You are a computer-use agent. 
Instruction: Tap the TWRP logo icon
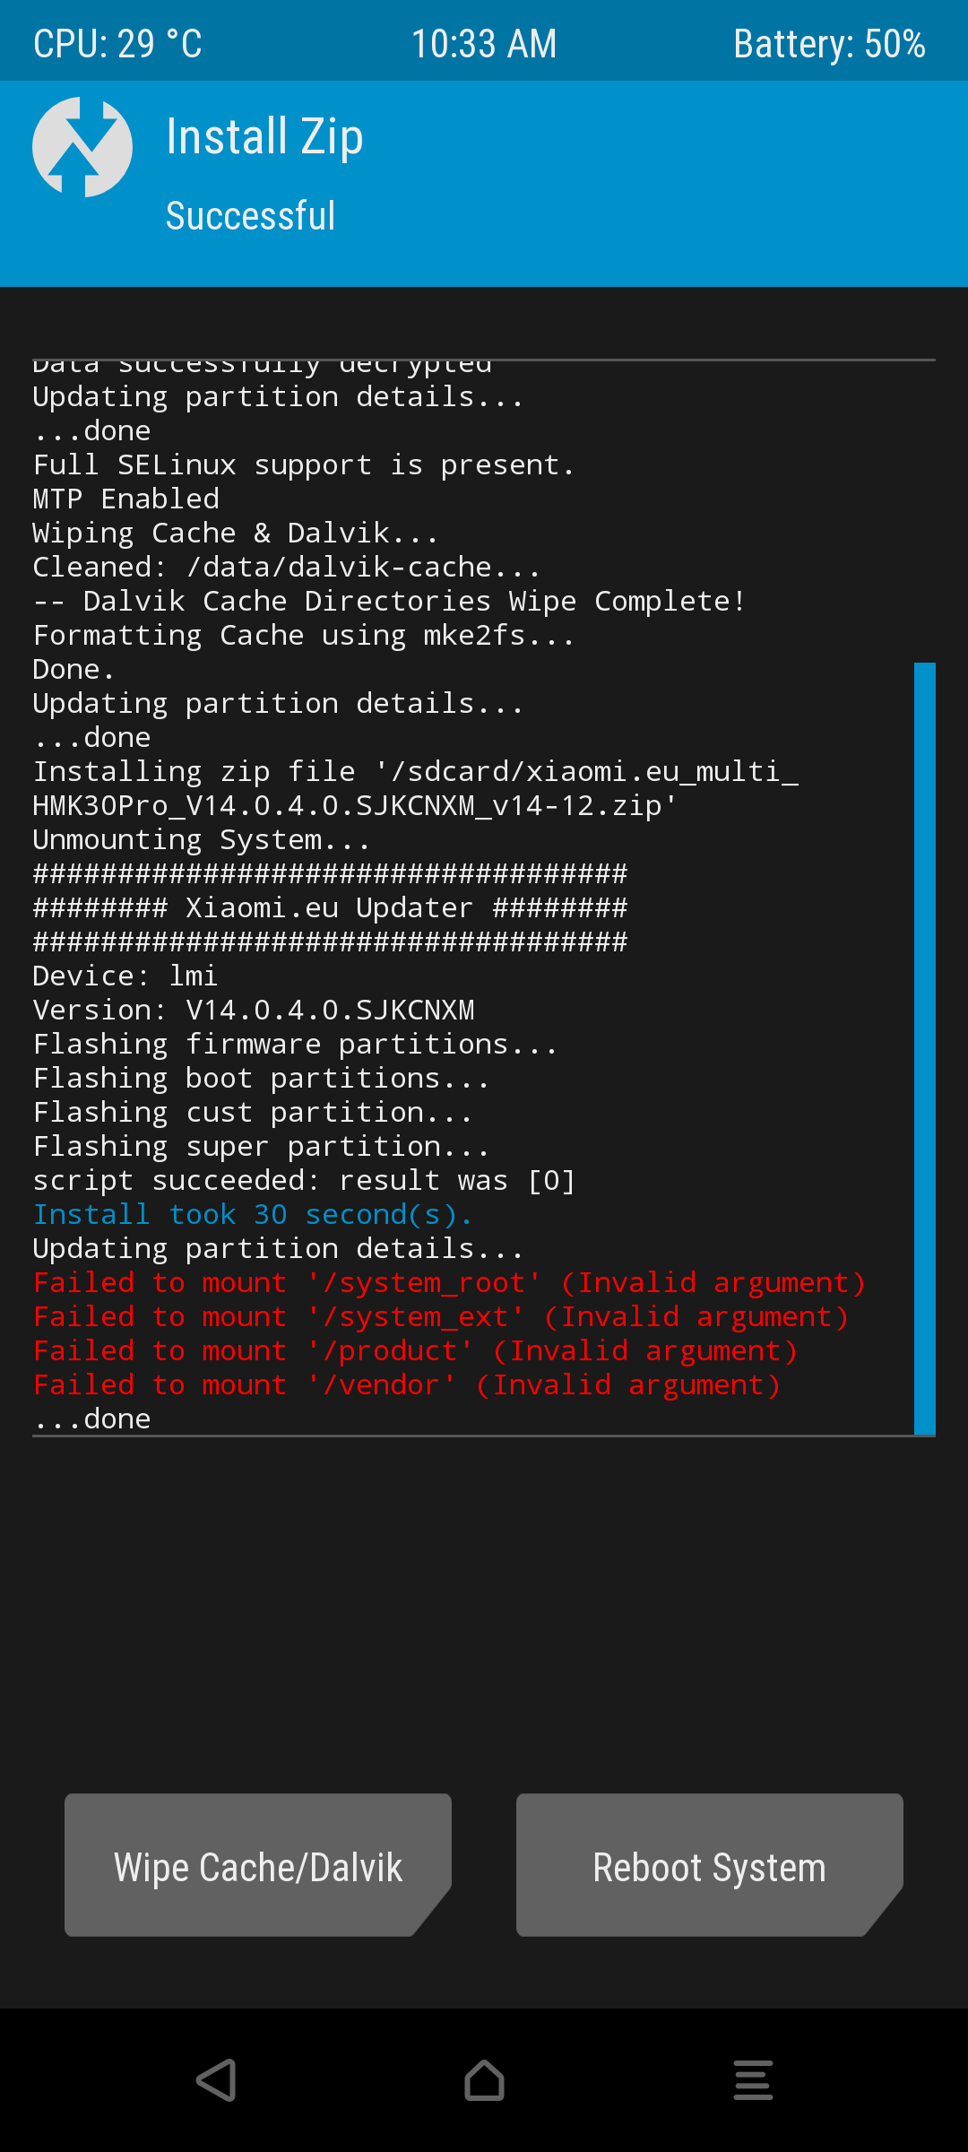pos(82,147)
